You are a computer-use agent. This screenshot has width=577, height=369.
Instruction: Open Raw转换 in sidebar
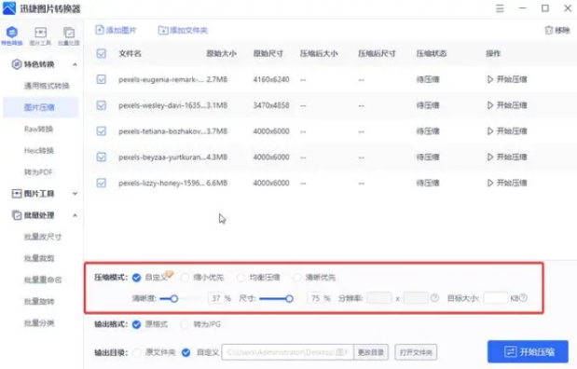pos(38,129)
